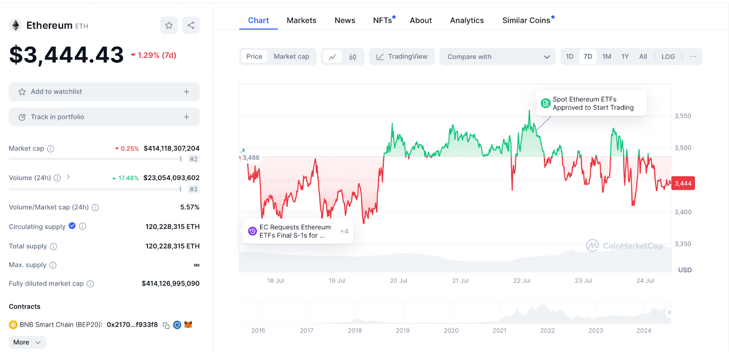
Task: Switch chart to Price view
Action: click(x=254, y=56)
